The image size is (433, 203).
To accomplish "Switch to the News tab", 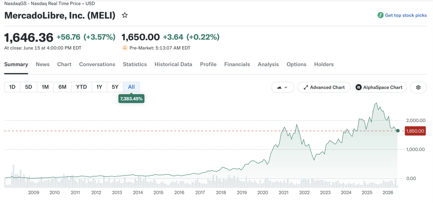I will [x=43, y=64].
